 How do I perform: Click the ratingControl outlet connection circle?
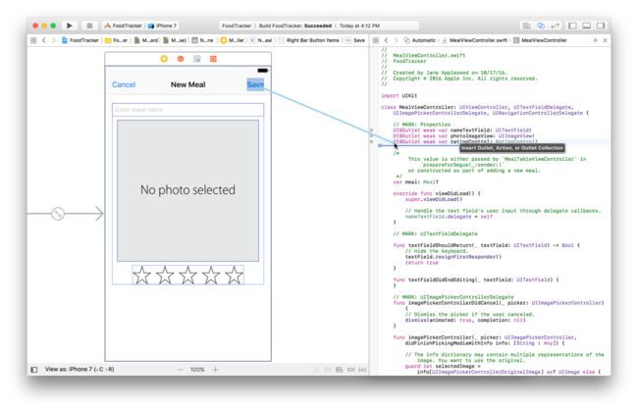[371, 141]
